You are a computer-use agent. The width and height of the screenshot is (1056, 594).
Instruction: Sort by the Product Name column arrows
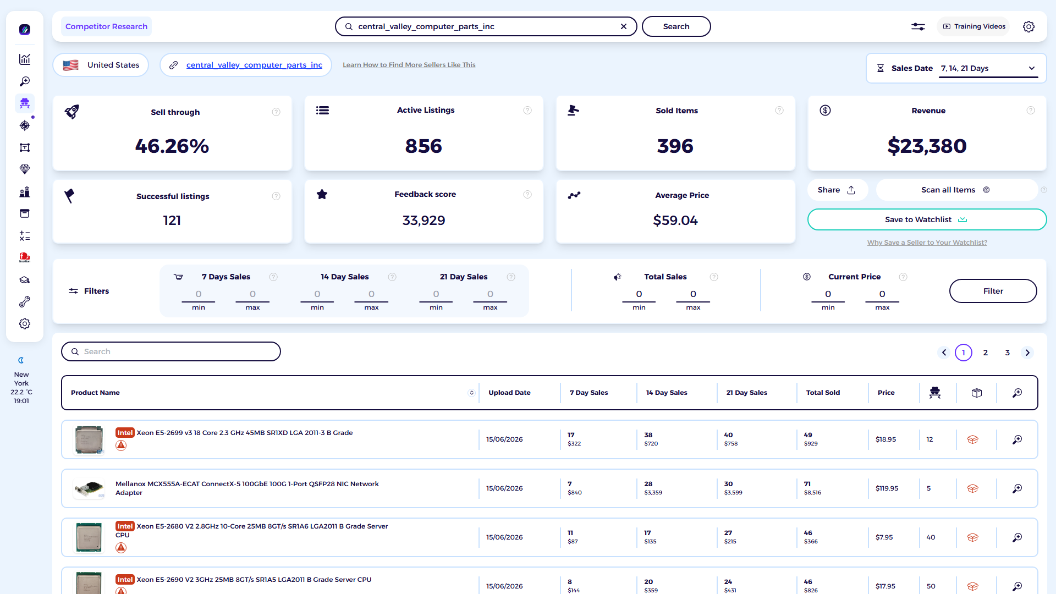point(471,393)
